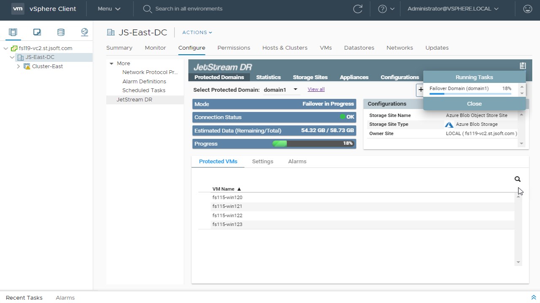Collapse the More section in Configure

112,64
